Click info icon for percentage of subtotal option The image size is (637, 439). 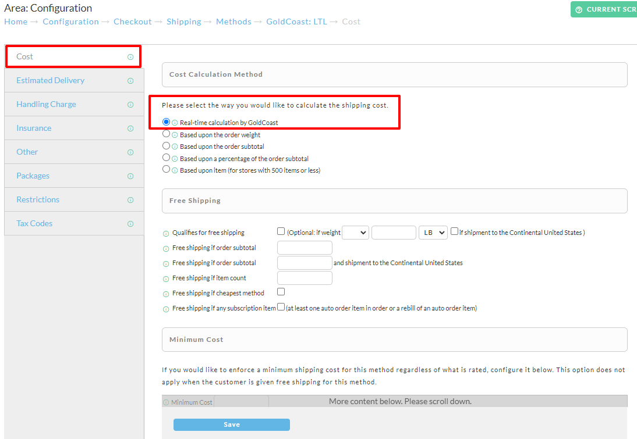175,159
